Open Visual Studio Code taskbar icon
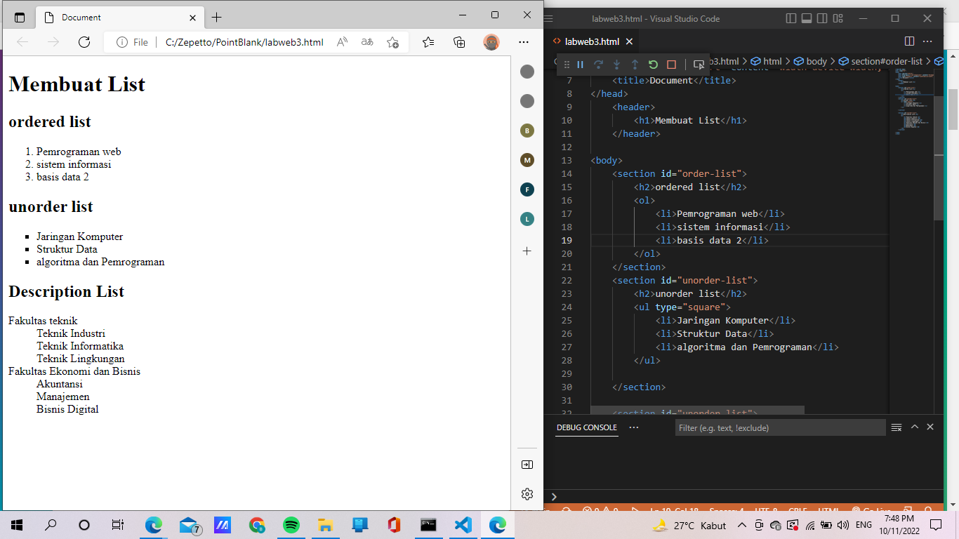959x539 pixels. pos(463,524)
